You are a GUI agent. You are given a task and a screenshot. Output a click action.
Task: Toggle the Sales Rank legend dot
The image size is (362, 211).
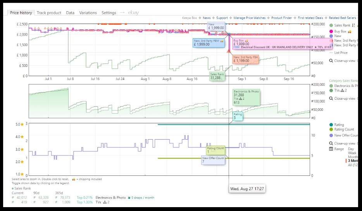click(331, 26)
